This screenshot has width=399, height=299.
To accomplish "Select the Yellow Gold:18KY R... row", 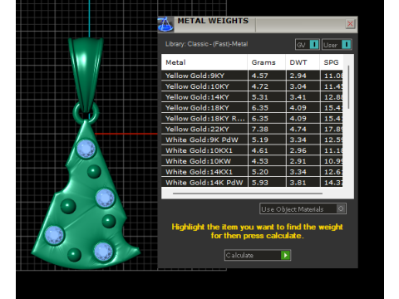I will pos(252,119).
